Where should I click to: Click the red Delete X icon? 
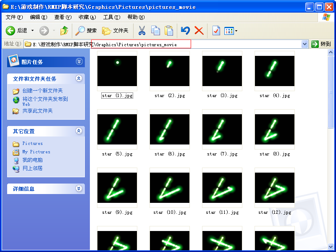click(199, 31)
